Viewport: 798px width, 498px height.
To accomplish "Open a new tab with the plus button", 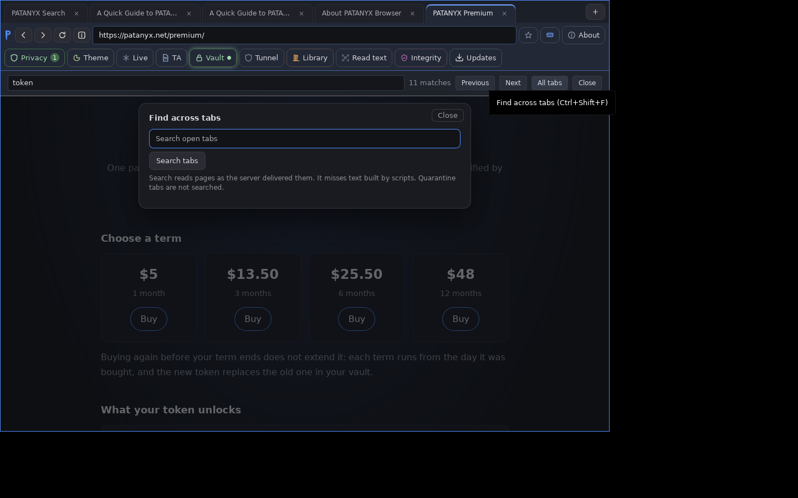I will [595, 12].
